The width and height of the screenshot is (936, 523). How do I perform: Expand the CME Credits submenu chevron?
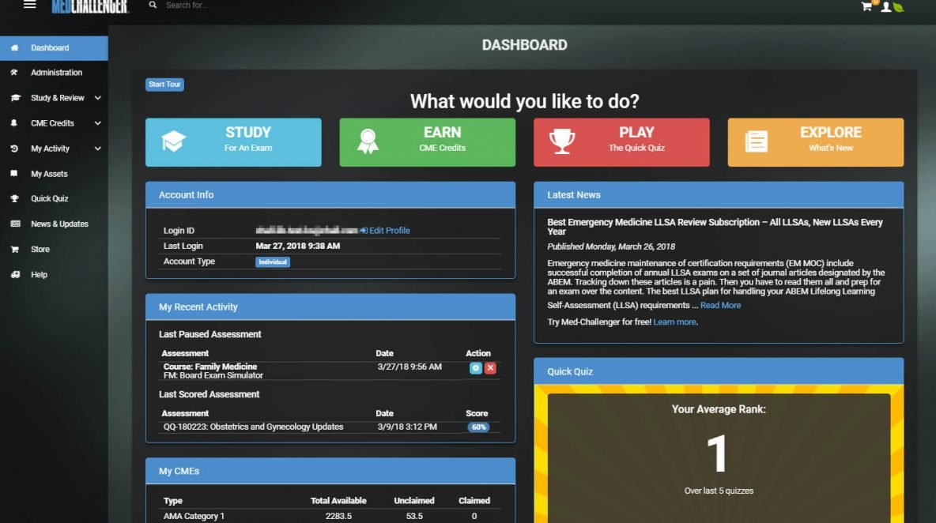coord(97,122)
